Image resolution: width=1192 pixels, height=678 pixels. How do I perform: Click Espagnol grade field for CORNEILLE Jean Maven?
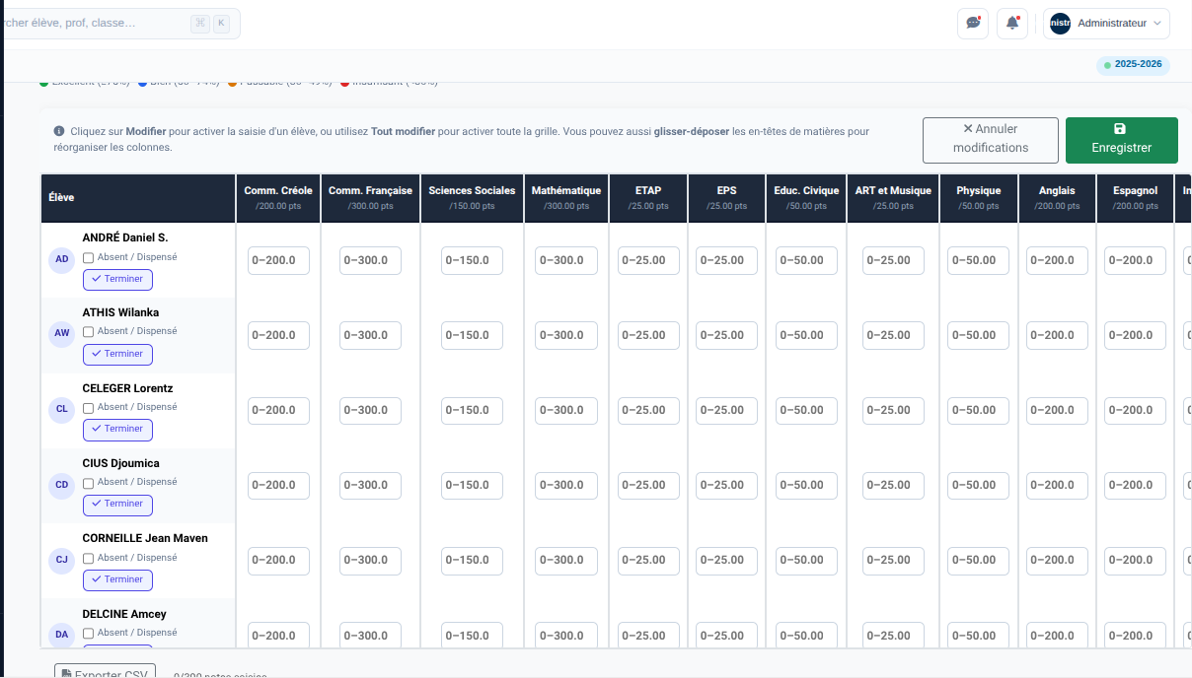tap(1136, 560)
